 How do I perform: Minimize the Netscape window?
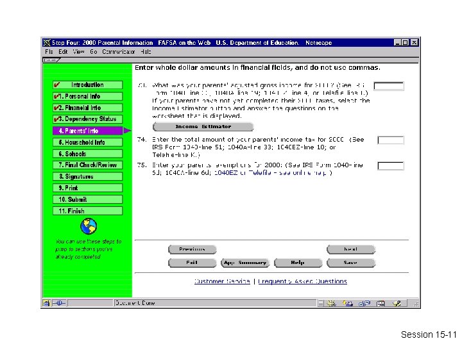pyautogui.click(x=397, y=43)
